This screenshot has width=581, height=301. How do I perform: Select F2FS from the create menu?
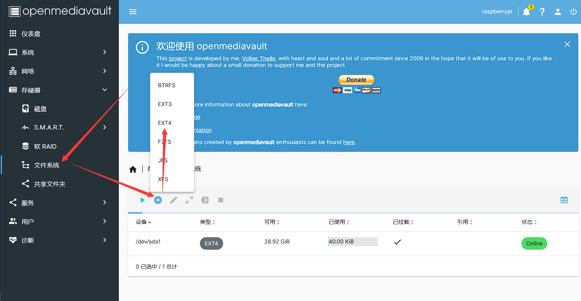point(172,142)
